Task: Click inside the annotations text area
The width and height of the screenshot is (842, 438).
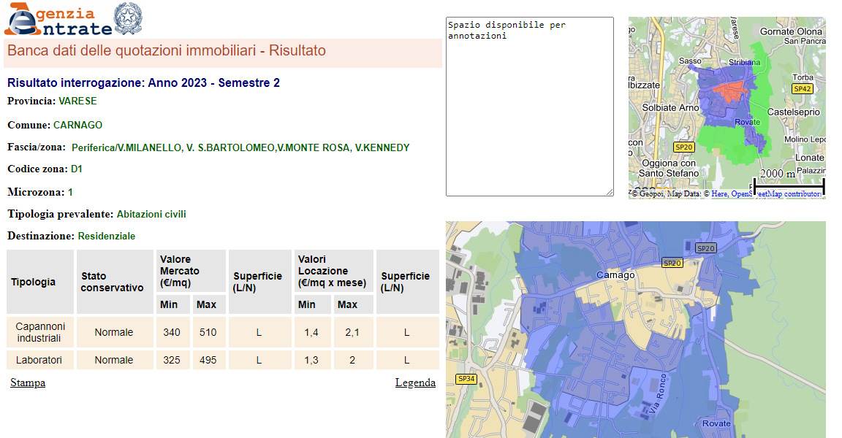Action: (x=529, y=109)
